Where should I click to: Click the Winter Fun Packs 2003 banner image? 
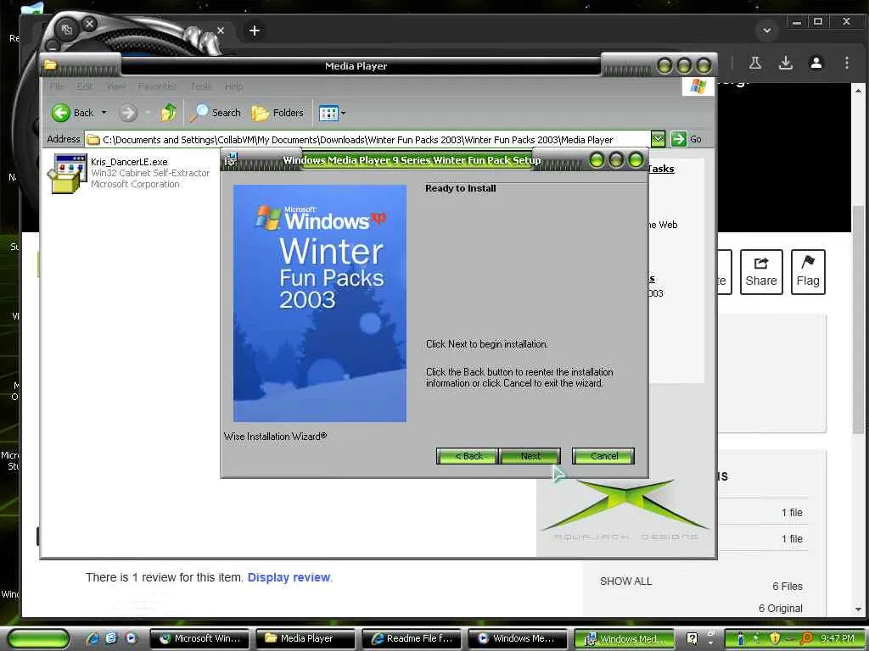pos(320,303)
